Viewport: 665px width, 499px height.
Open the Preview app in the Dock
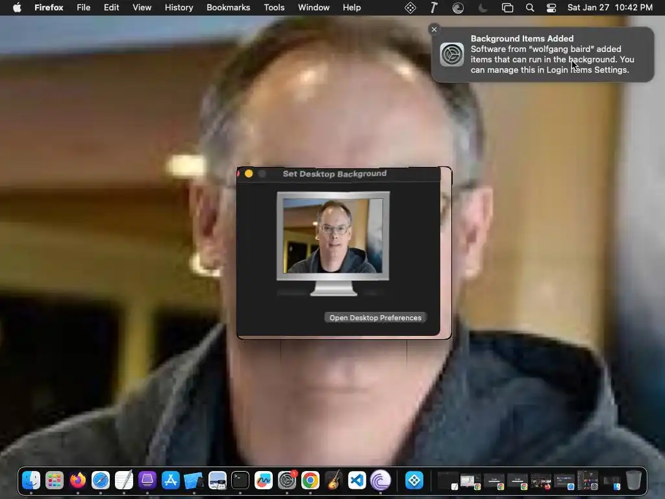217,480
